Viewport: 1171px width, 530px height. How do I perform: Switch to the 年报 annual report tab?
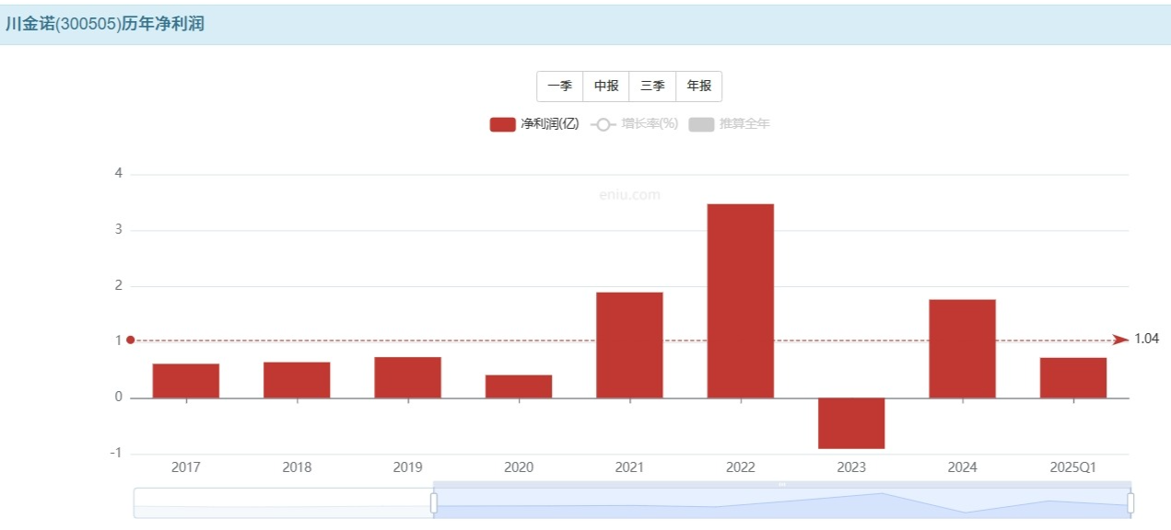click(x=699, y=86)
